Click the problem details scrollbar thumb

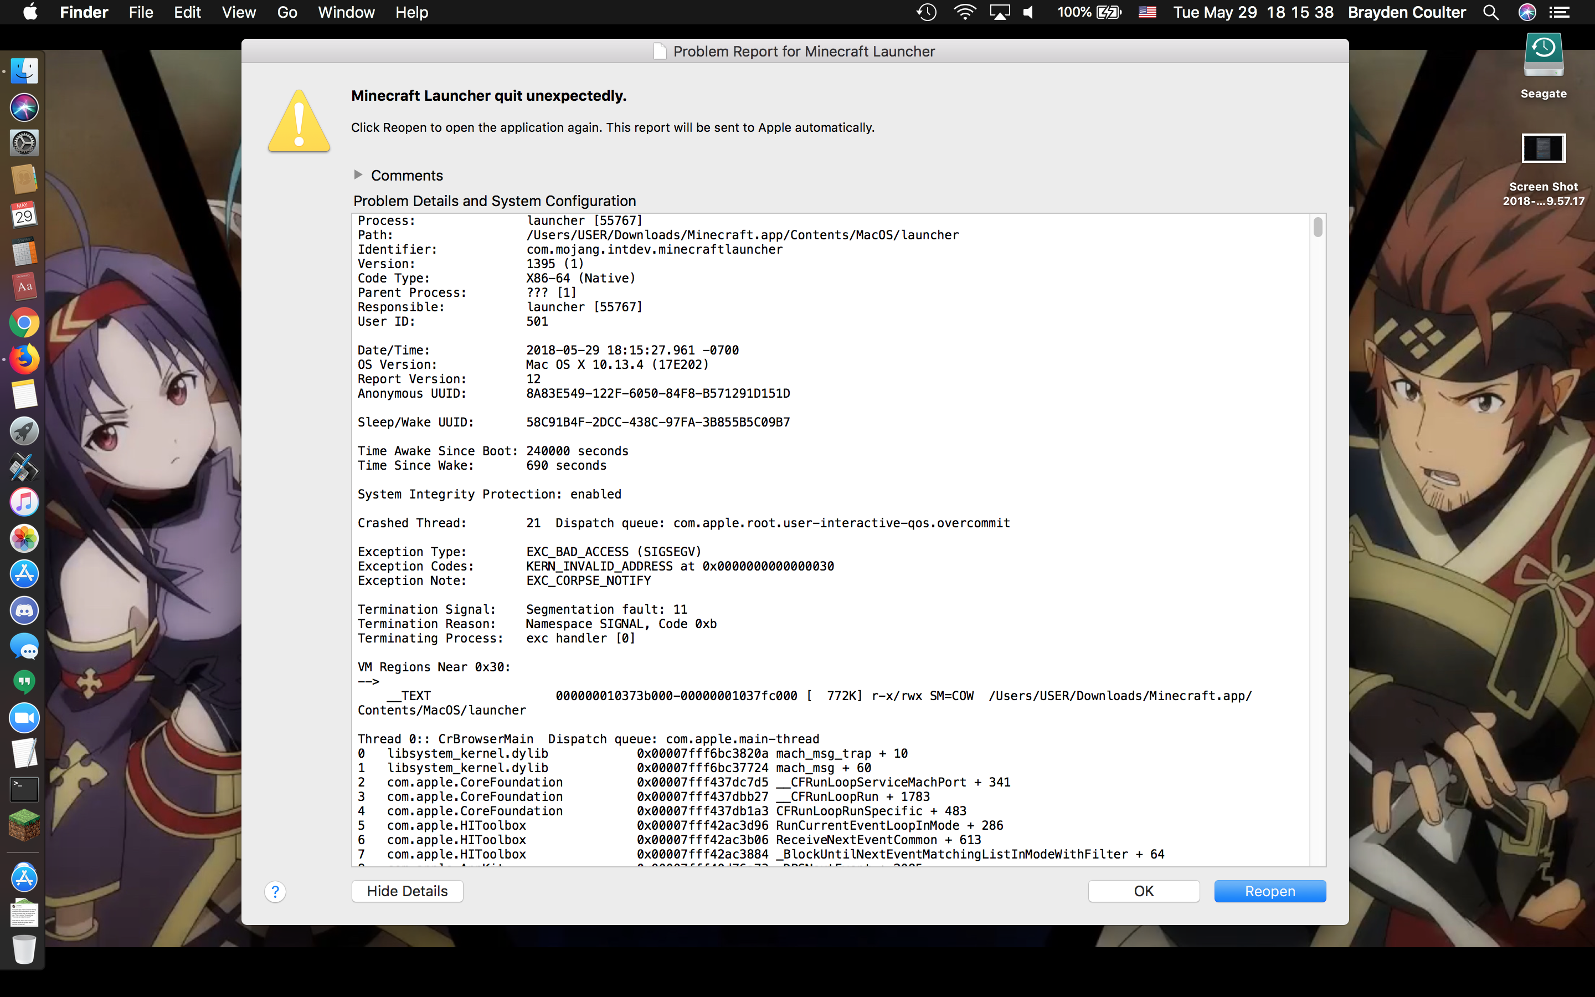click(x=1318, y=227)
